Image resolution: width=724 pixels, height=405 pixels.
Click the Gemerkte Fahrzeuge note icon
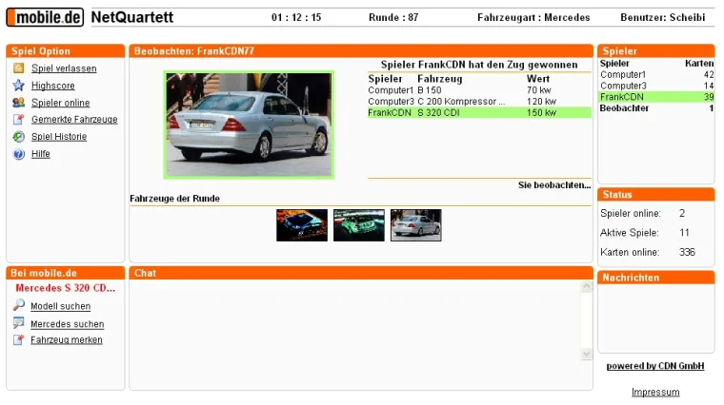[18, 120]
